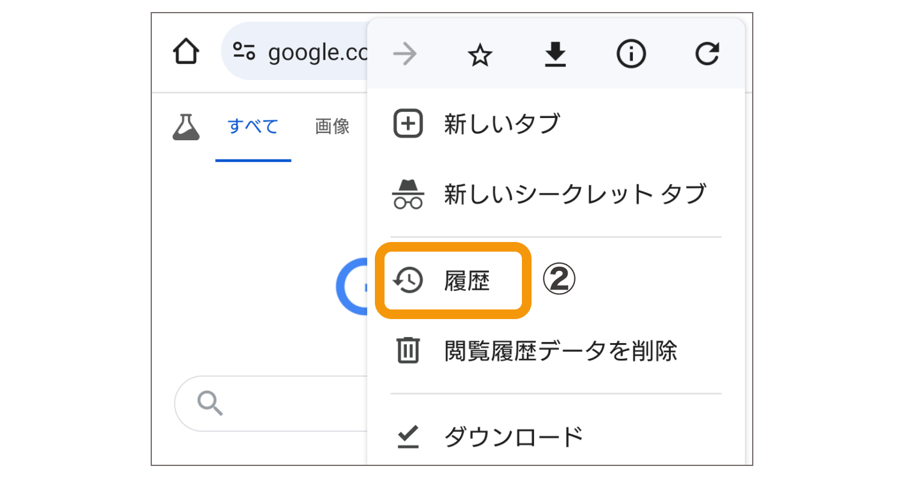
Task: Switch to the すべて tab
Action: tap(253, 126)
